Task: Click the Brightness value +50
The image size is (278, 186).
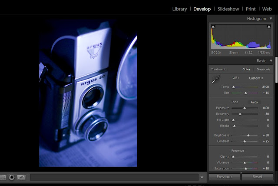Action: (266, 135)
